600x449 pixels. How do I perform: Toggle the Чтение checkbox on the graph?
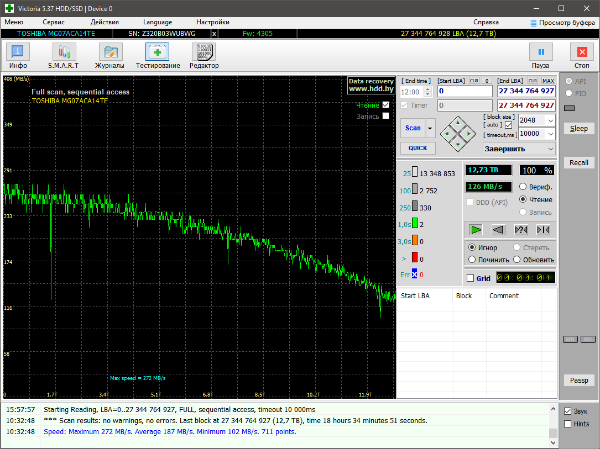point(385,105)
